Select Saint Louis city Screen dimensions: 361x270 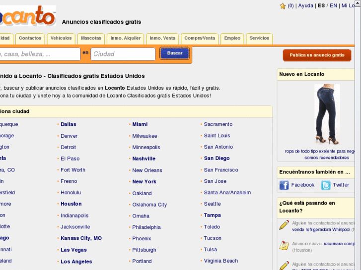pos(217,136)
